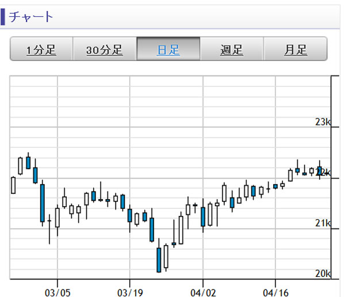Select the tall blue candlestick before 03/05
The height and width of the screenshot is (297, 345).
tap(42, 203)
